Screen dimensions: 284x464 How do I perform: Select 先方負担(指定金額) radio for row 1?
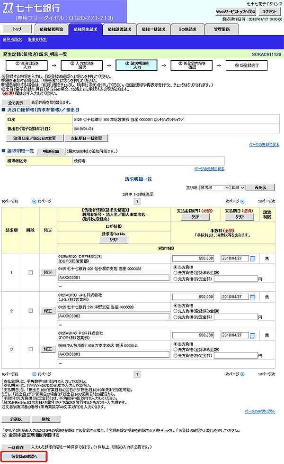[x=175, y=279]
